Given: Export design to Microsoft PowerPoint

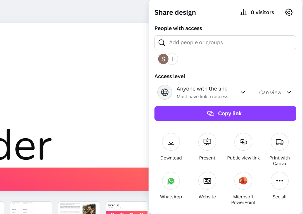Looking at the screenshot, I should tap(243, 181).
